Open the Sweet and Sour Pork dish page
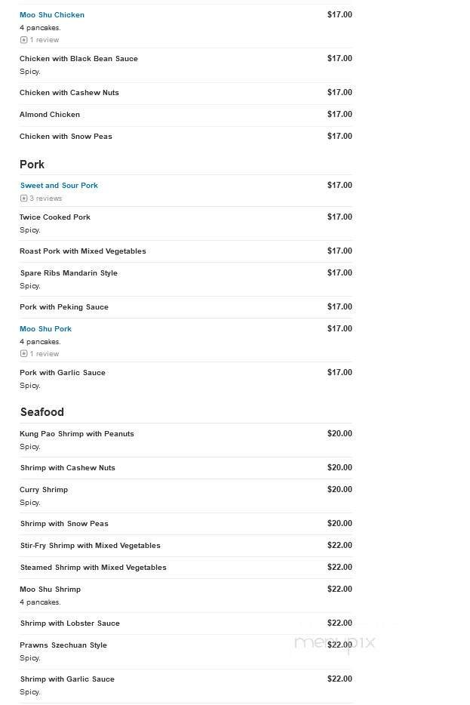Image resolution: width=470 pixels, height=705 pixels. [59, 185]
